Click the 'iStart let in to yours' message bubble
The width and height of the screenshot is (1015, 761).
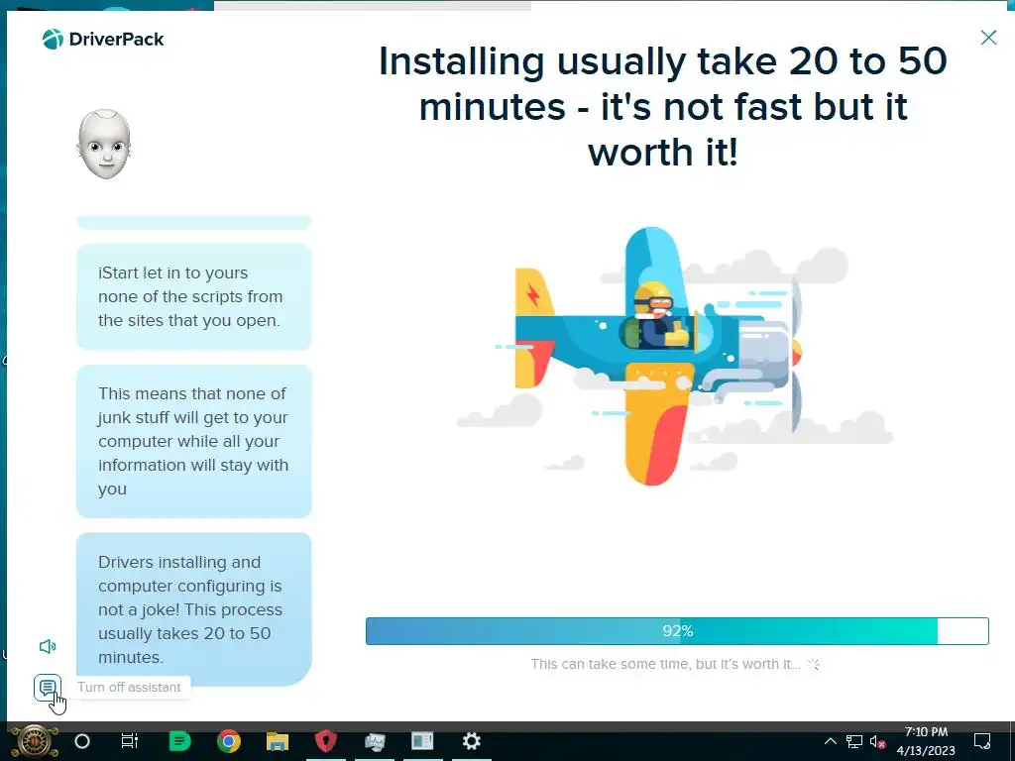click(x=193, y=296)
